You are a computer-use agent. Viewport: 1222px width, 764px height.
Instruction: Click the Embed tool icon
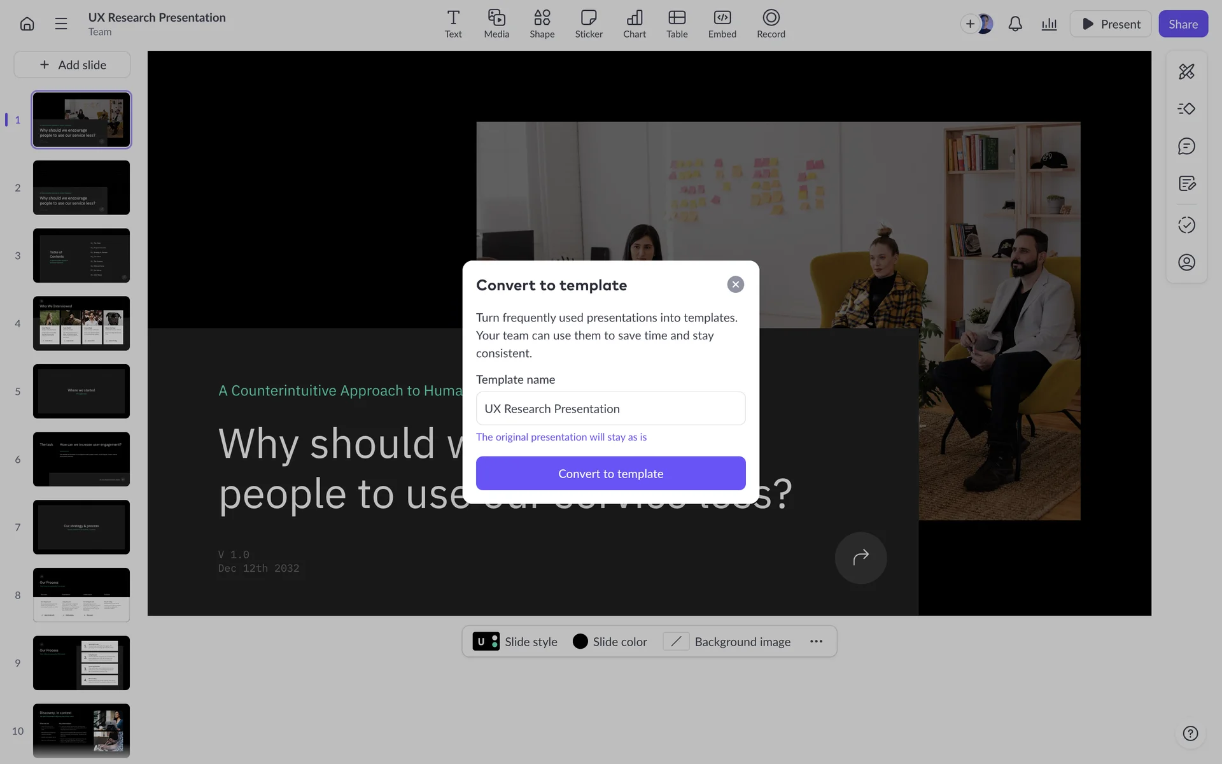coord(722,24)
